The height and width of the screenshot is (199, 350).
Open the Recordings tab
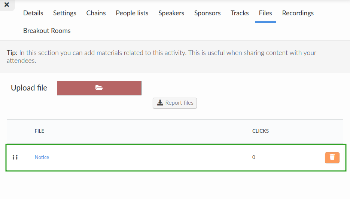tap(298, 13)
